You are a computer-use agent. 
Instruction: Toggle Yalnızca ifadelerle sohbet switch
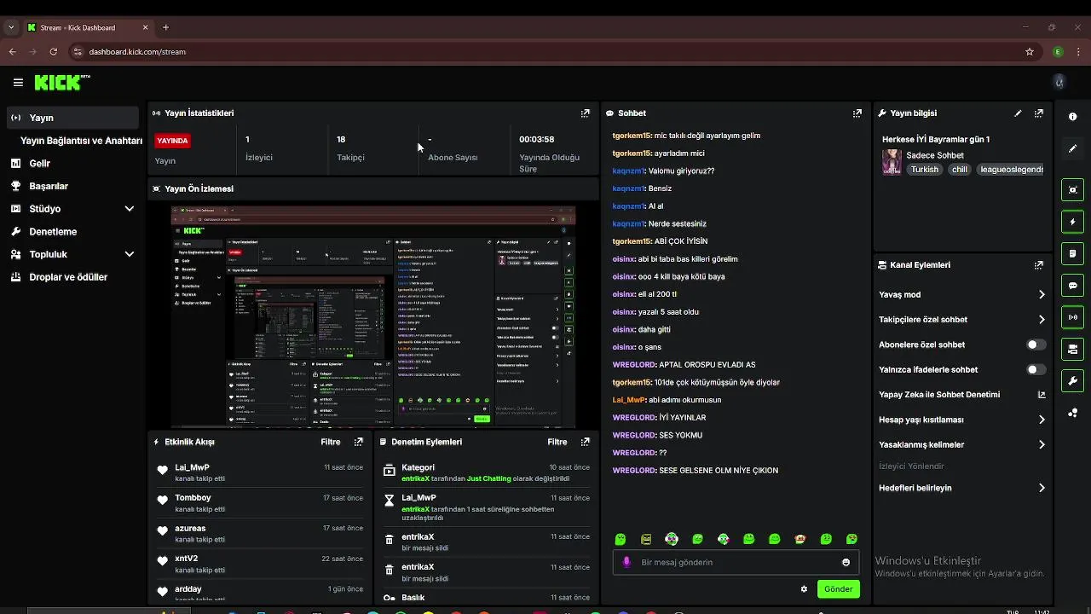pyautogui.click(x=1036, y=369)
